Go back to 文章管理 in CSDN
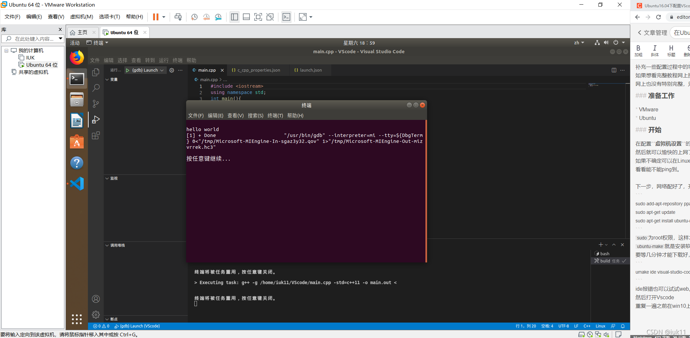The width and height of the screenshot is (690, 338). pyautogui.click(x=652, y=33)
